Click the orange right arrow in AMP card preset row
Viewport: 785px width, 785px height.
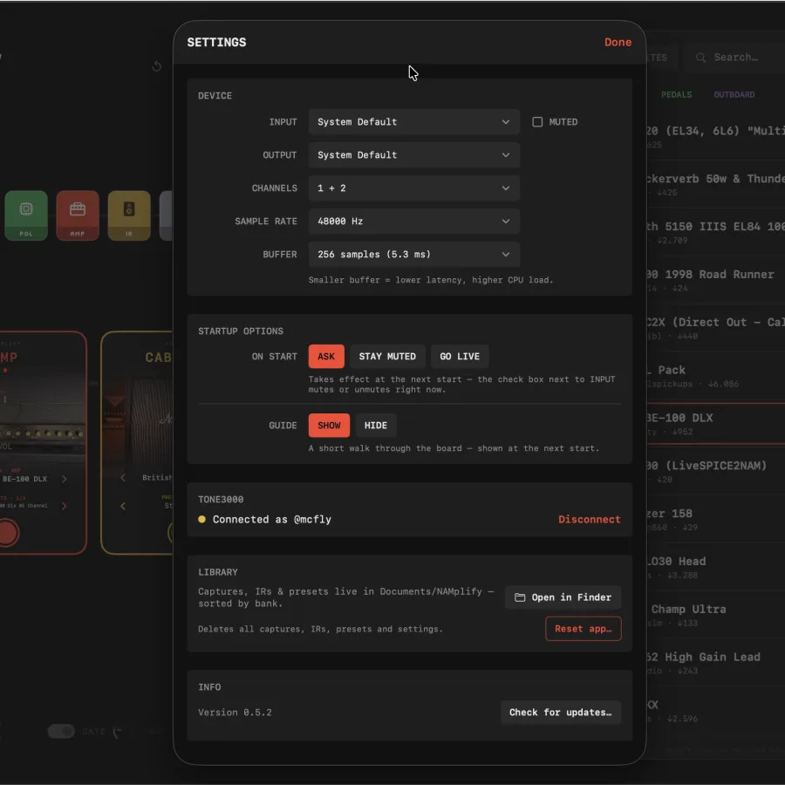point(64,506)
